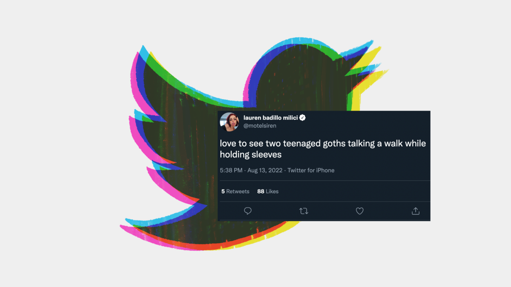View the 5 Retweets list

click(235, 191)
